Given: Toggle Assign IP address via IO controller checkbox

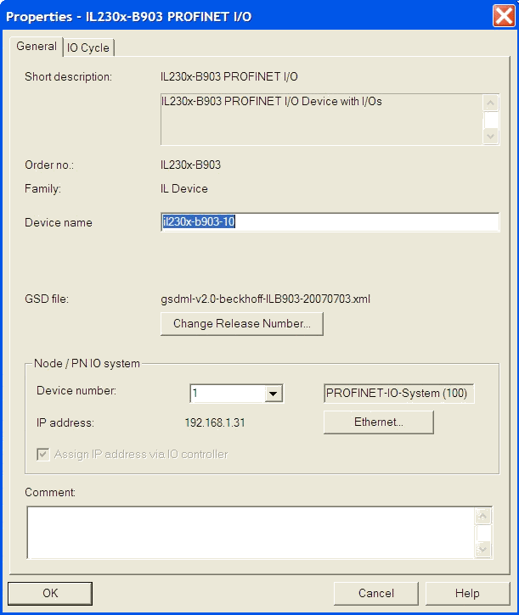Looking at the screenshot, I should 43,454.
